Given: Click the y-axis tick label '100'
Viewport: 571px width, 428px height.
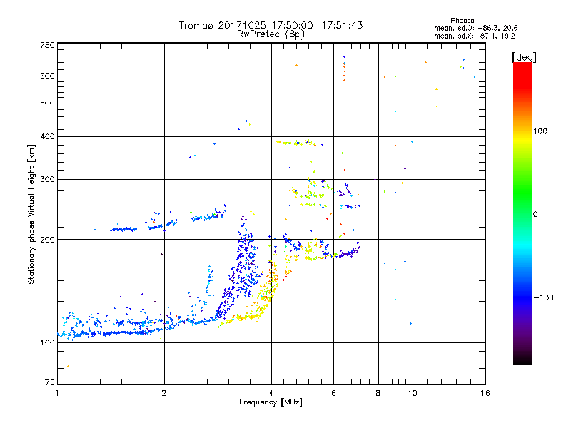Looking at the screenshot, I should pyautogui.click(x=47, y=342).
